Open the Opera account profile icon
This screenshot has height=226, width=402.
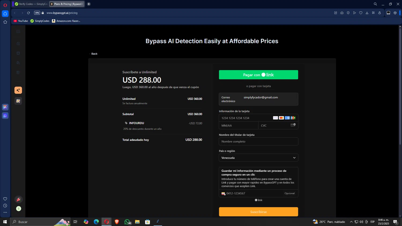(x=379, y=13)
